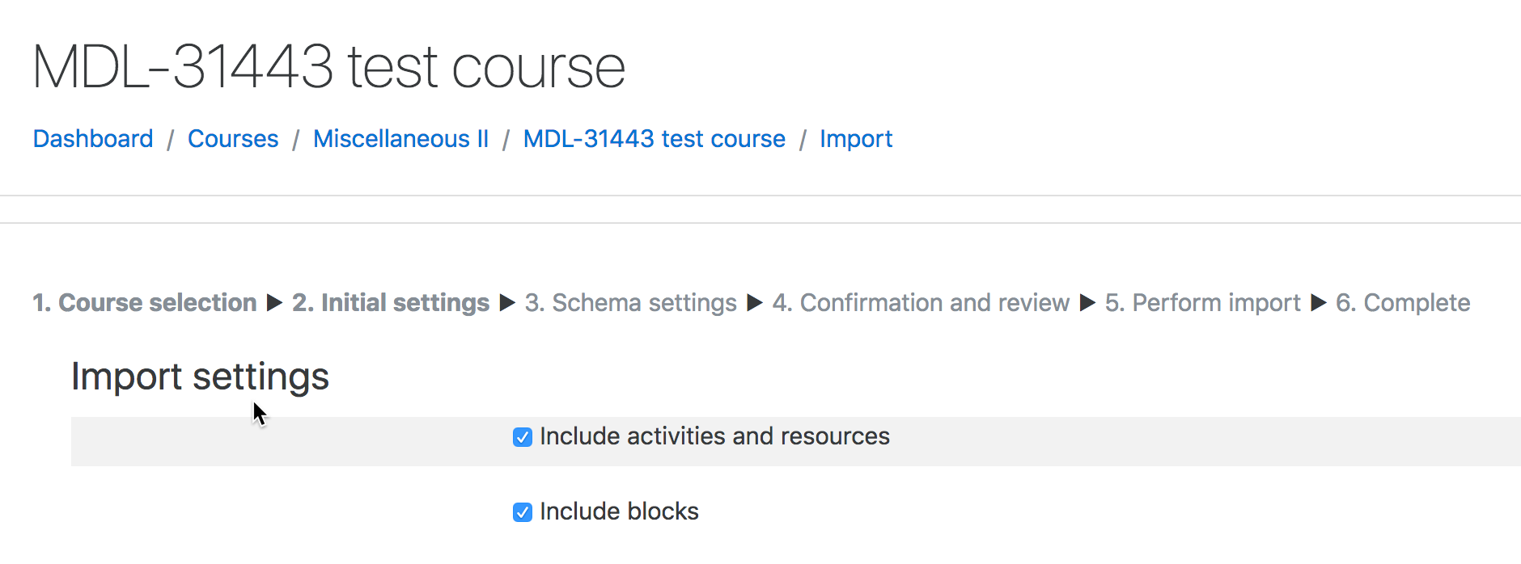Image resolution: width=1521 pixels, height=564 pixels.
Task: Select step 3 Schema settings
Action: point(631,303)
